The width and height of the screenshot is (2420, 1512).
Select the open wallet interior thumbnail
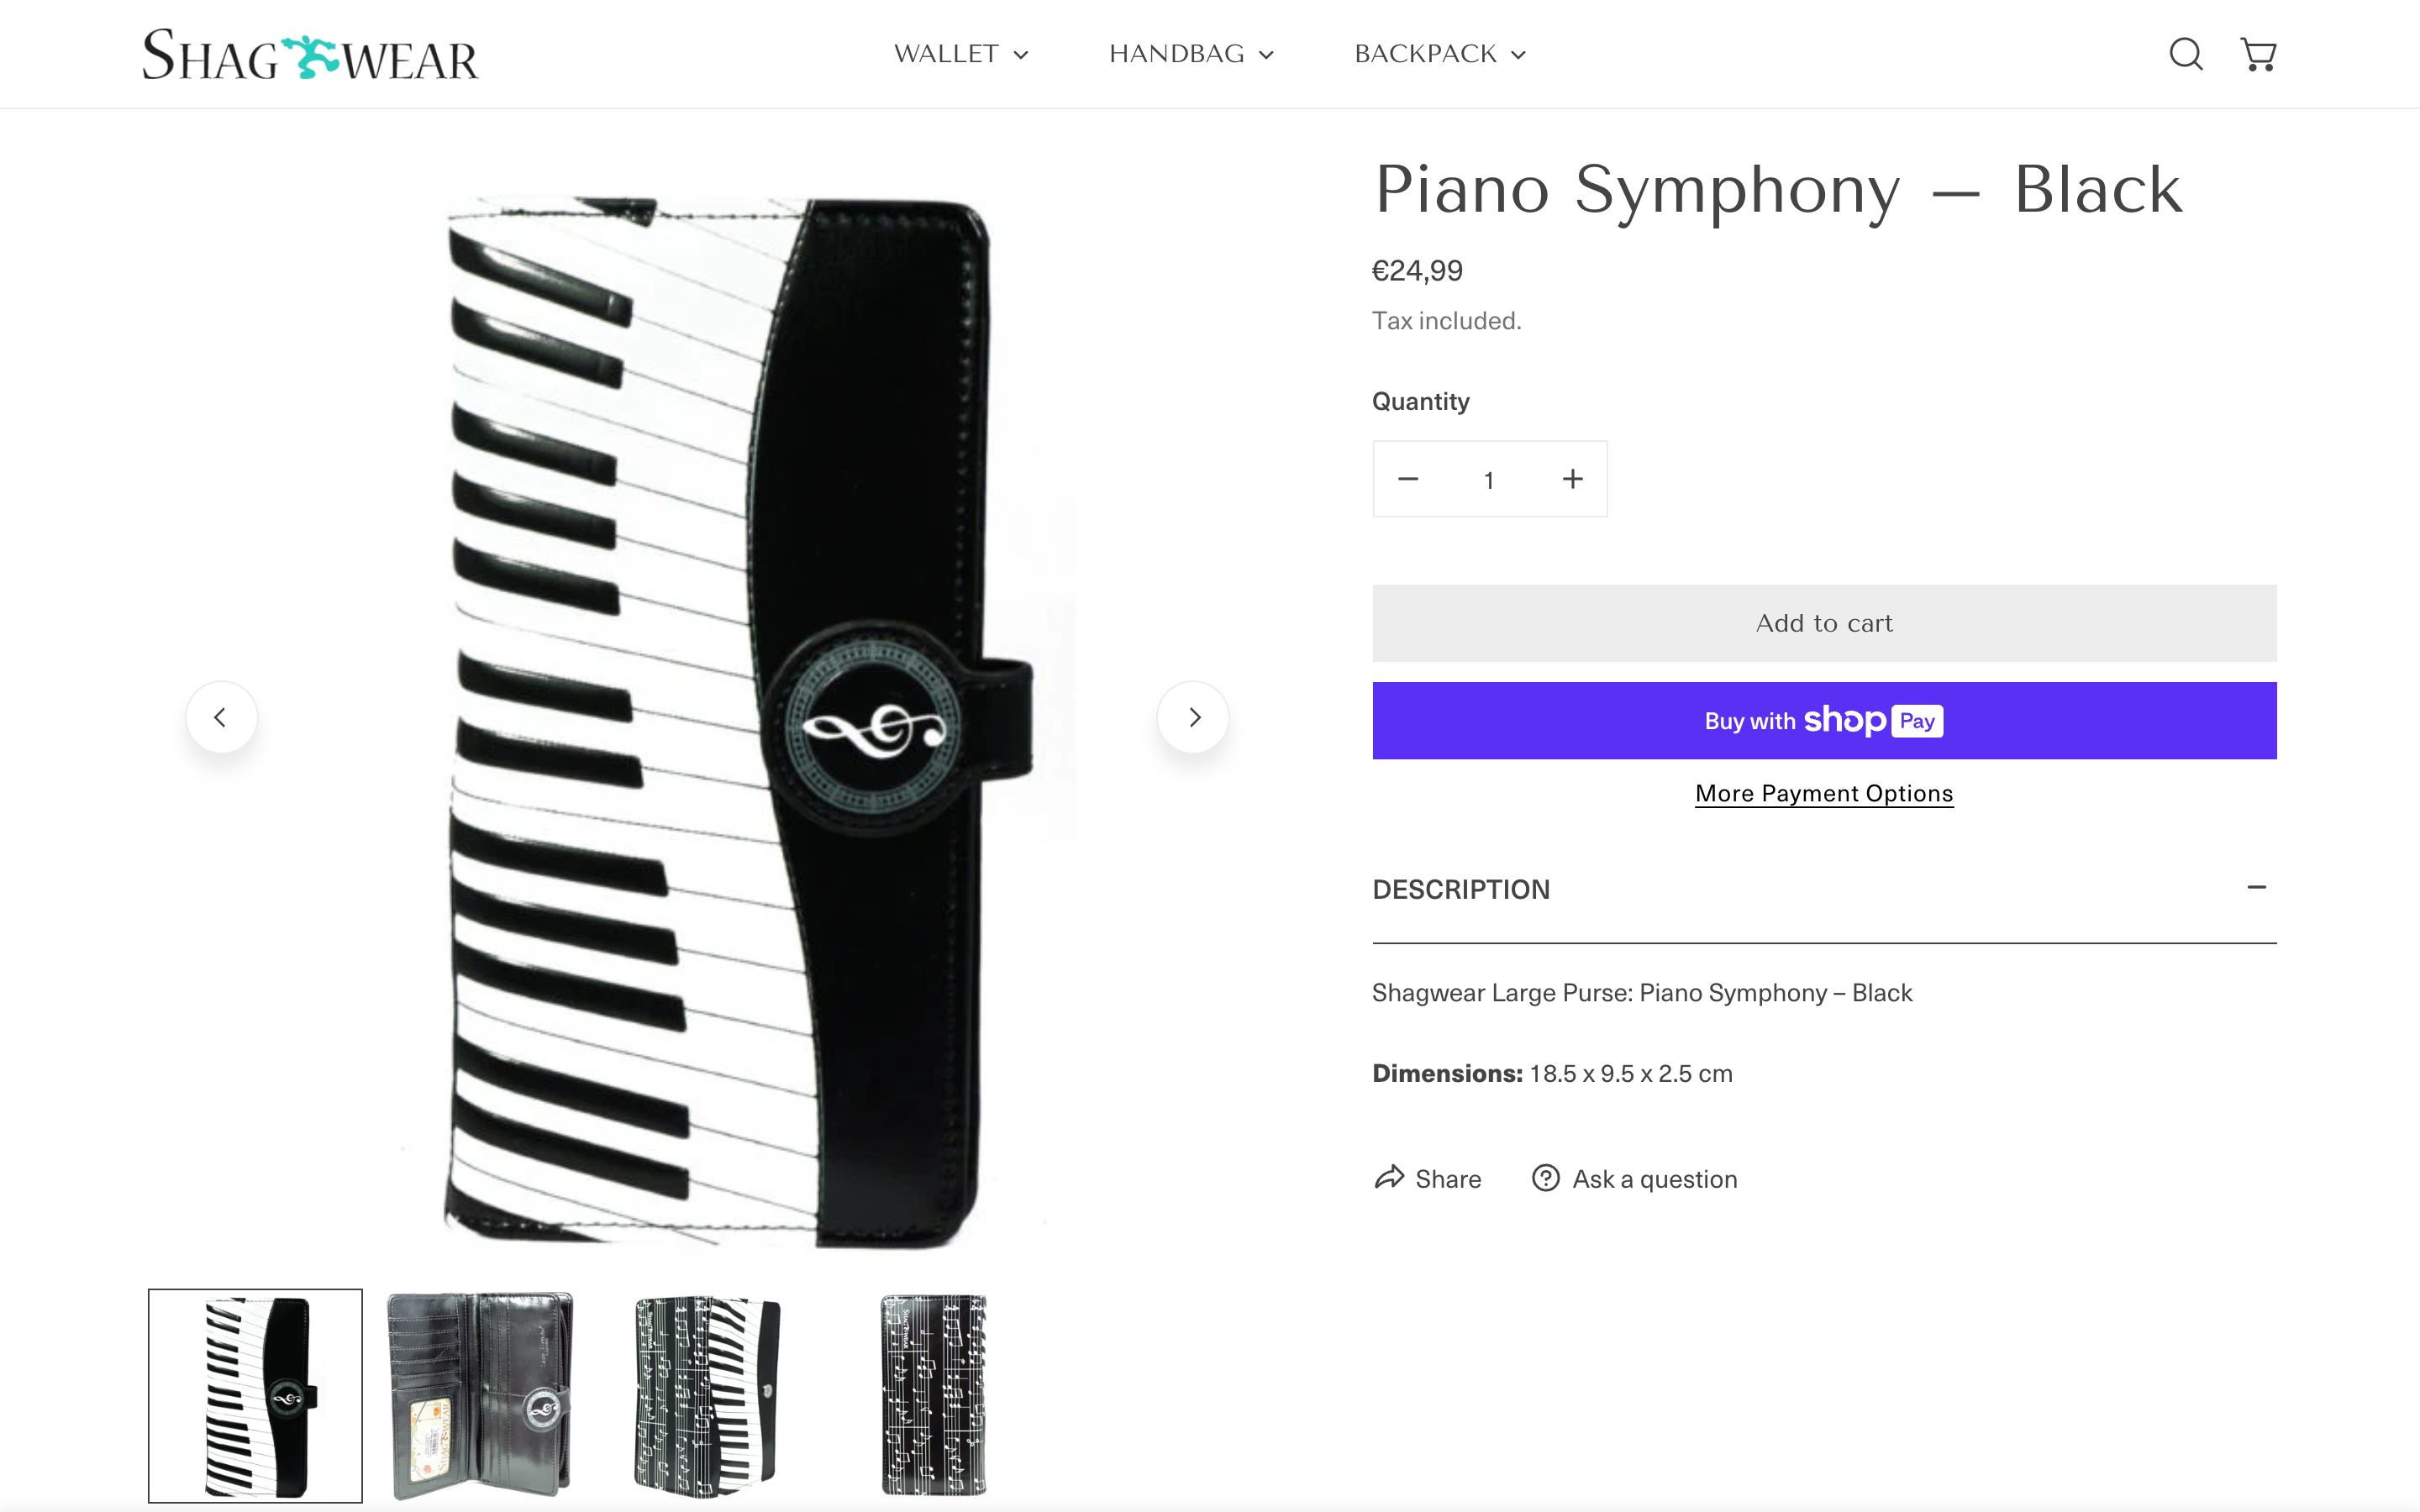coord(480,1396)
